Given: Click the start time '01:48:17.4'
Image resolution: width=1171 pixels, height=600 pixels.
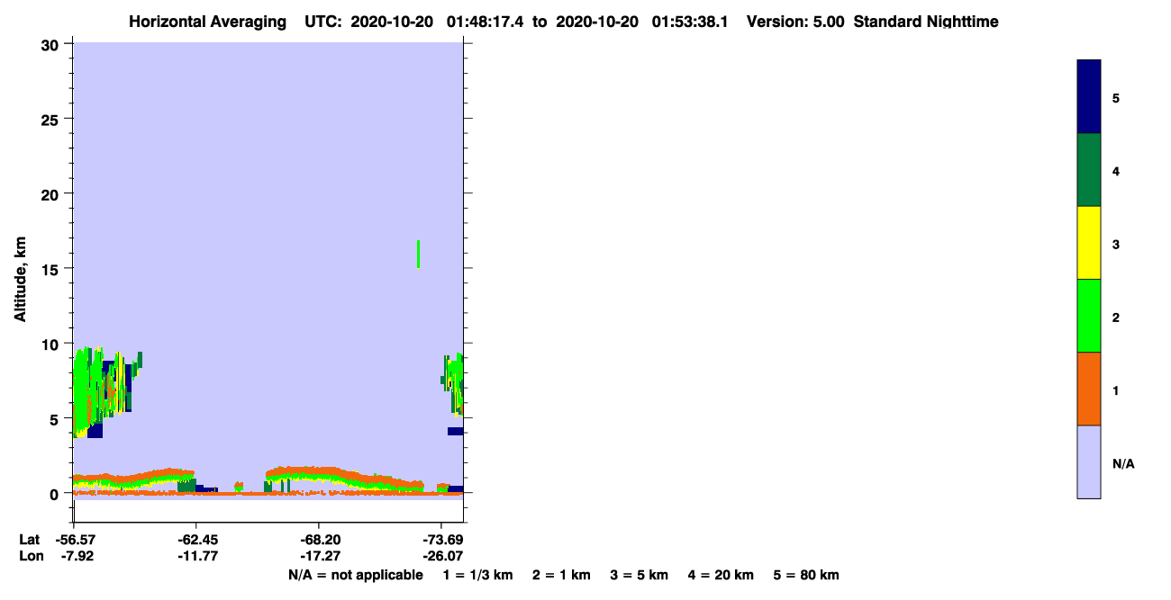Looking at the screenshot, I should click(484, 22).
